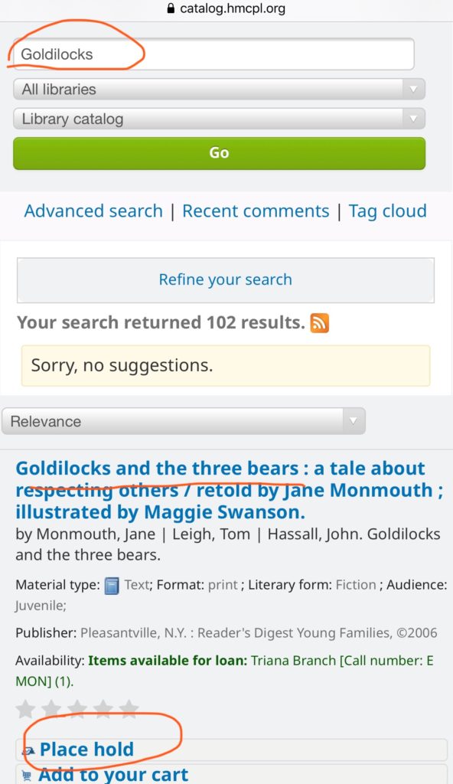453x784 pixels.
Task: Open the Relevance sort dropdown
Action: [x=184, y=421]
